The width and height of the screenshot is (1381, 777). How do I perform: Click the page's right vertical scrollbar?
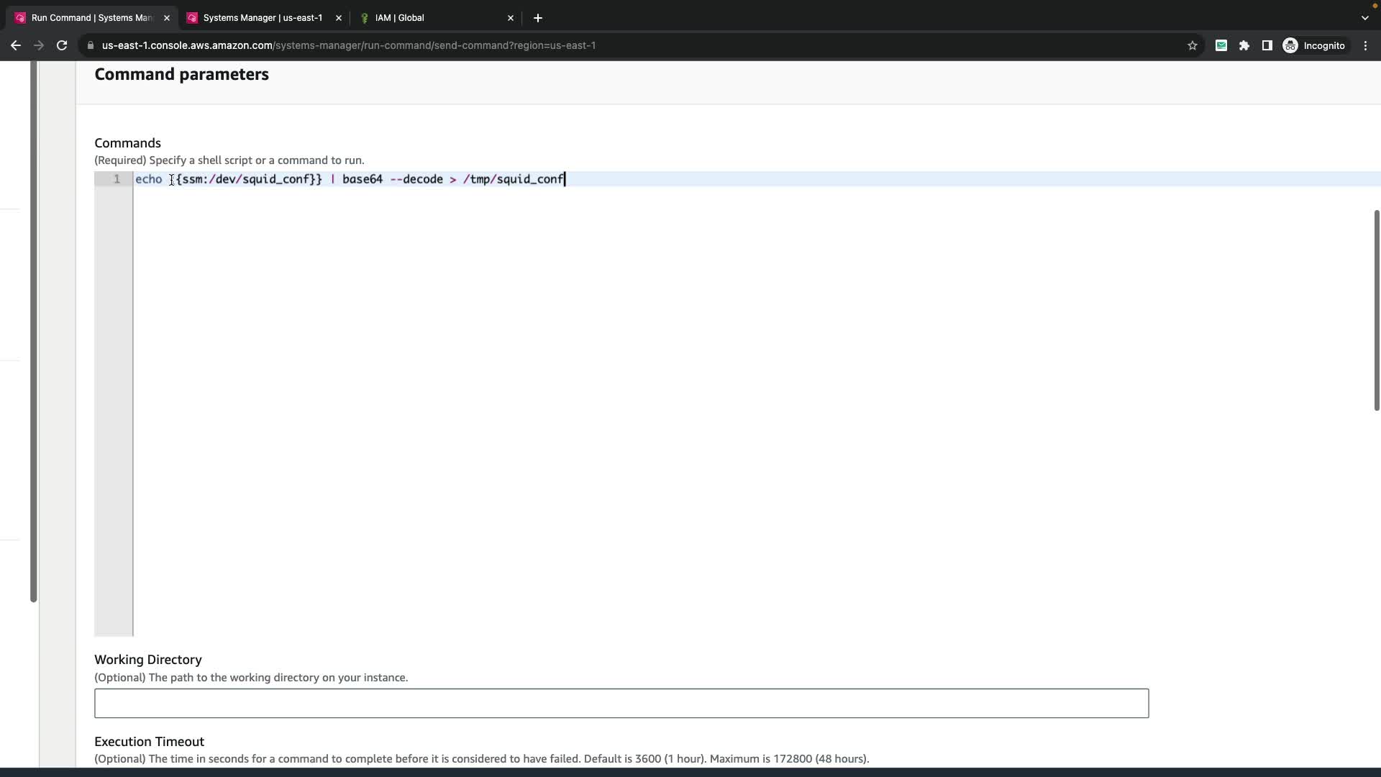[1376, 309]
